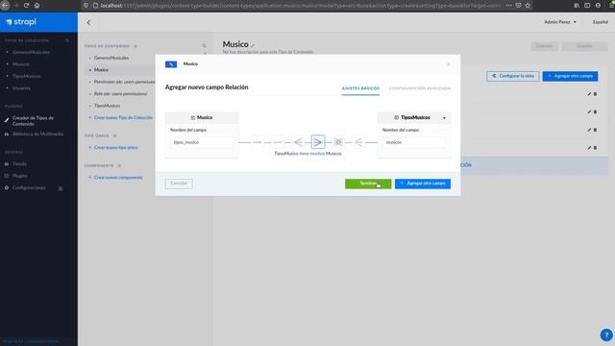This screenshot has width=615, height=346.
Task: Open Tienda in General section
Action: [19, 164]
